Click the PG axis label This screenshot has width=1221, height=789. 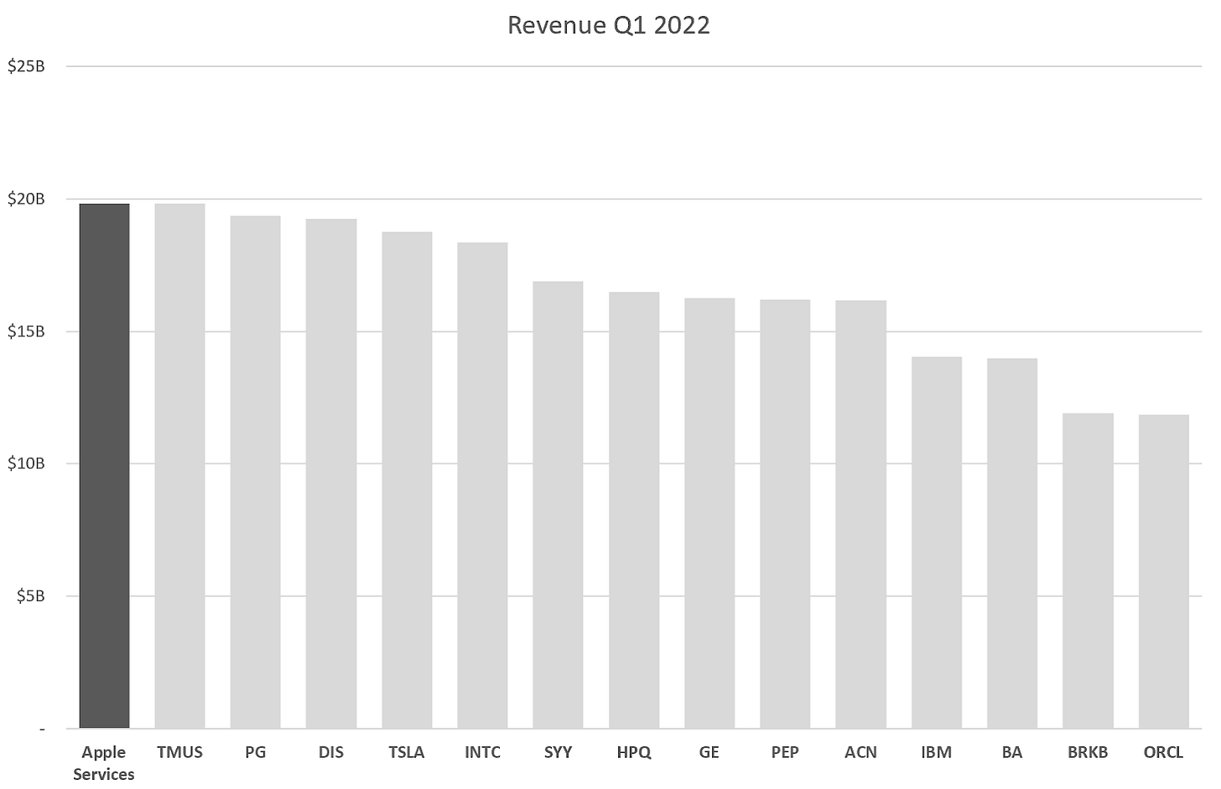point(256,752)
